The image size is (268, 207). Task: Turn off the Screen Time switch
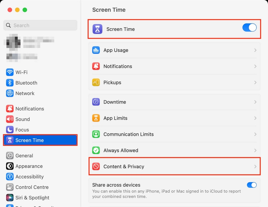(249, 28)
